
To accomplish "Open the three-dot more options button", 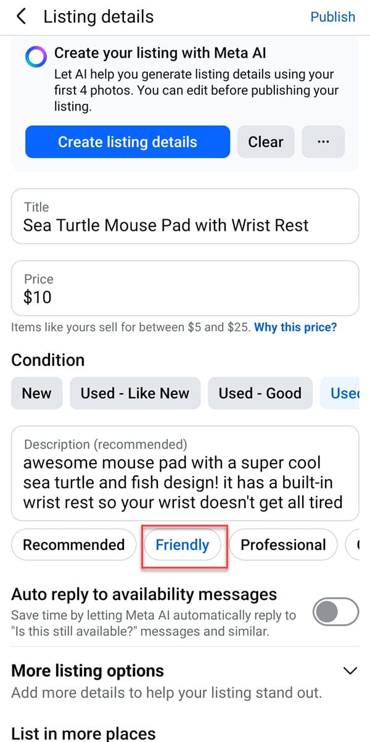I will (x=323, y=142).
